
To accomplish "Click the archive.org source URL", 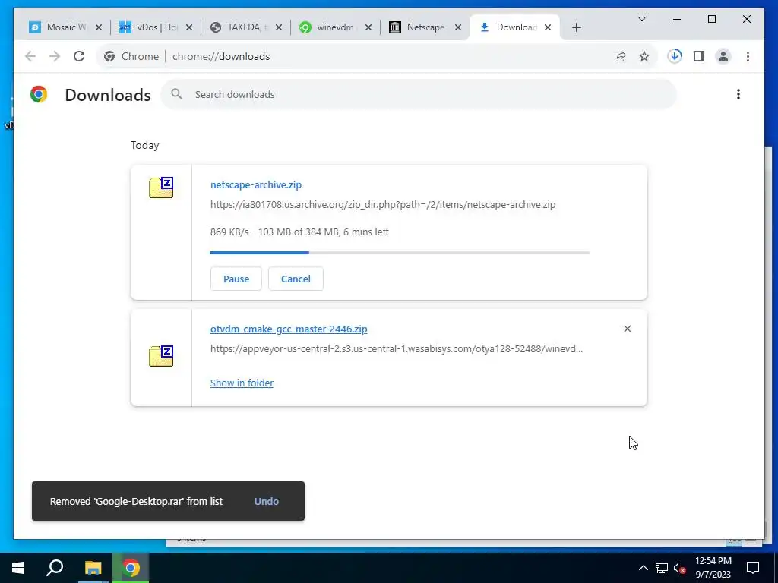I will click(x=383, y=205).
